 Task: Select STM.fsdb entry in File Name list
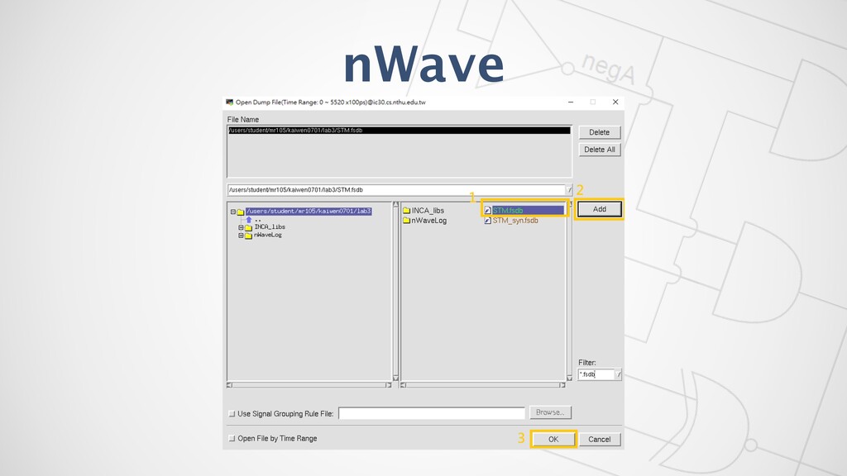(400, 130)
